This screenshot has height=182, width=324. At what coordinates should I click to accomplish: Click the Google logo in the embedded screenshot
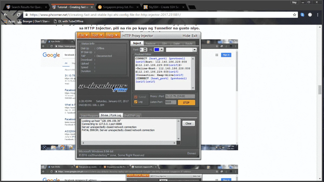(x=51, y=55)
